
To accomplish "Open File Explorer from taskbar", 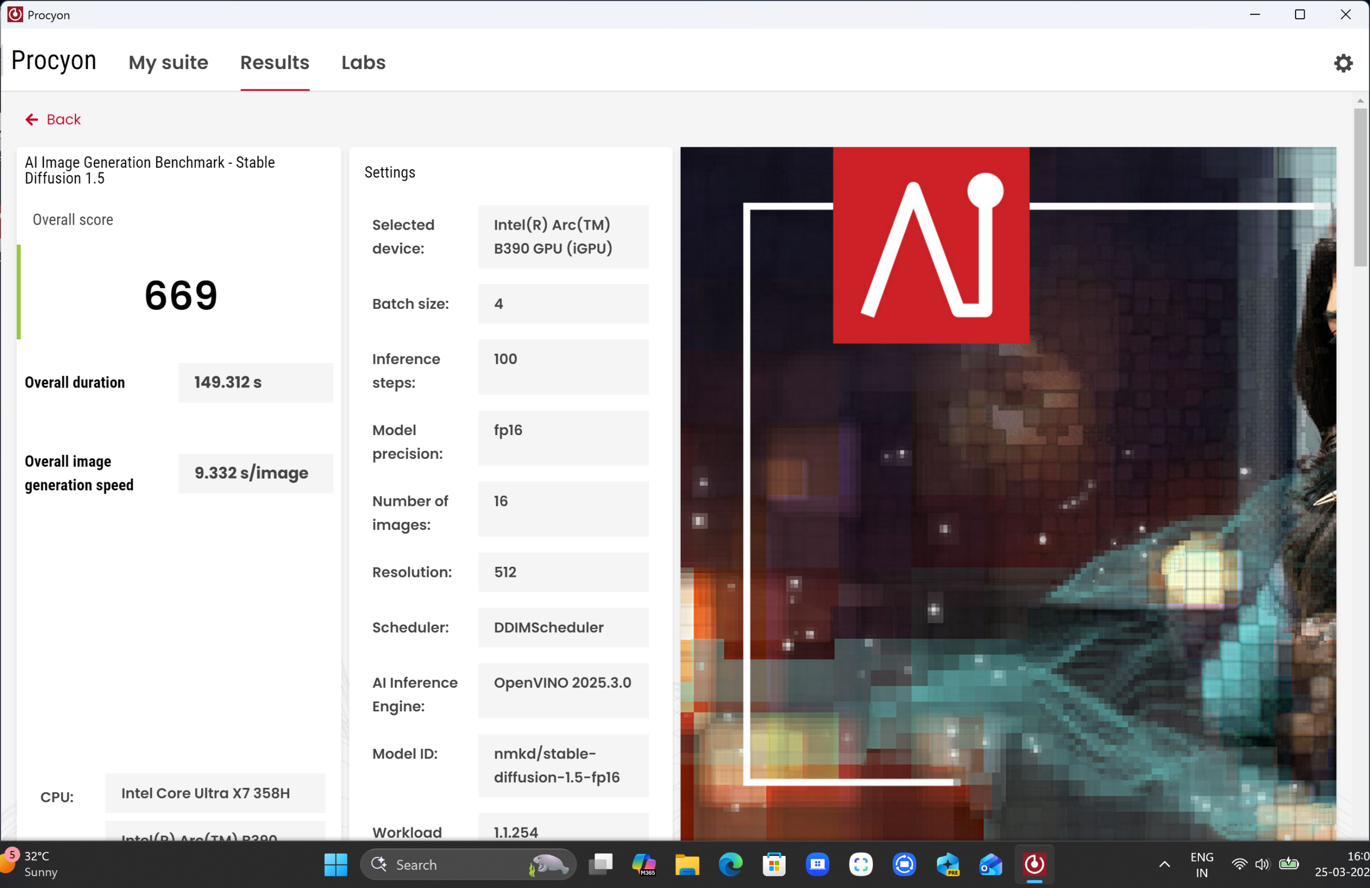I will tap(687, 864).
